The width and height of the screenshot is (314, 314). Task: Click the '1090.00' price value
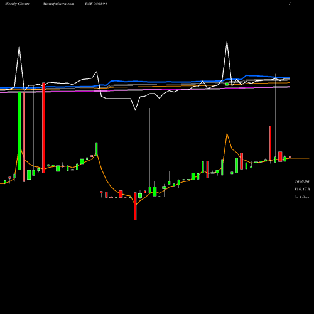coord(302,181)
